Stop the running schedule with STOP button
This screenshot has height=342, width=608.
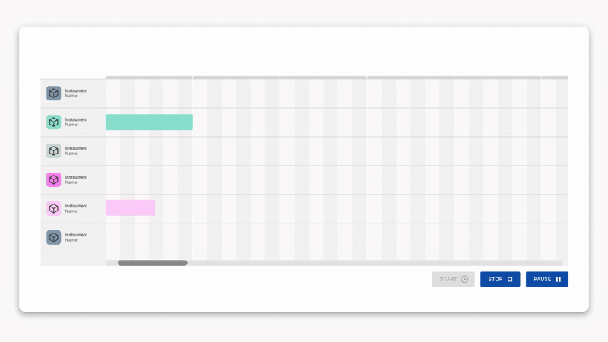coord(500,279)
